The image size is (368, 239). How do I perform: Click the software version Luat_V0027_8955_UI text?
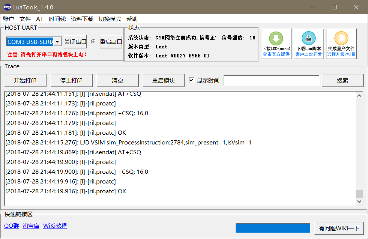(x=182, y=56)
